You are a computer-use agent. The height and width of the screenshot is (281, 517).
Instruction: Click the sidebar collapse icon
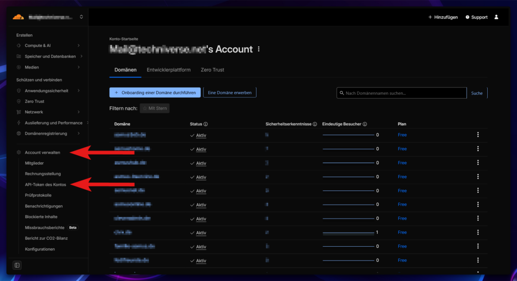point(17,265)
